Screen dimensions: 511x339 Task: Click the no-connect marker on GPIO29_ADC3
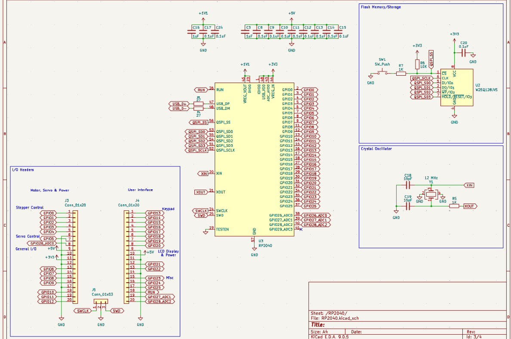pos(301,229)
